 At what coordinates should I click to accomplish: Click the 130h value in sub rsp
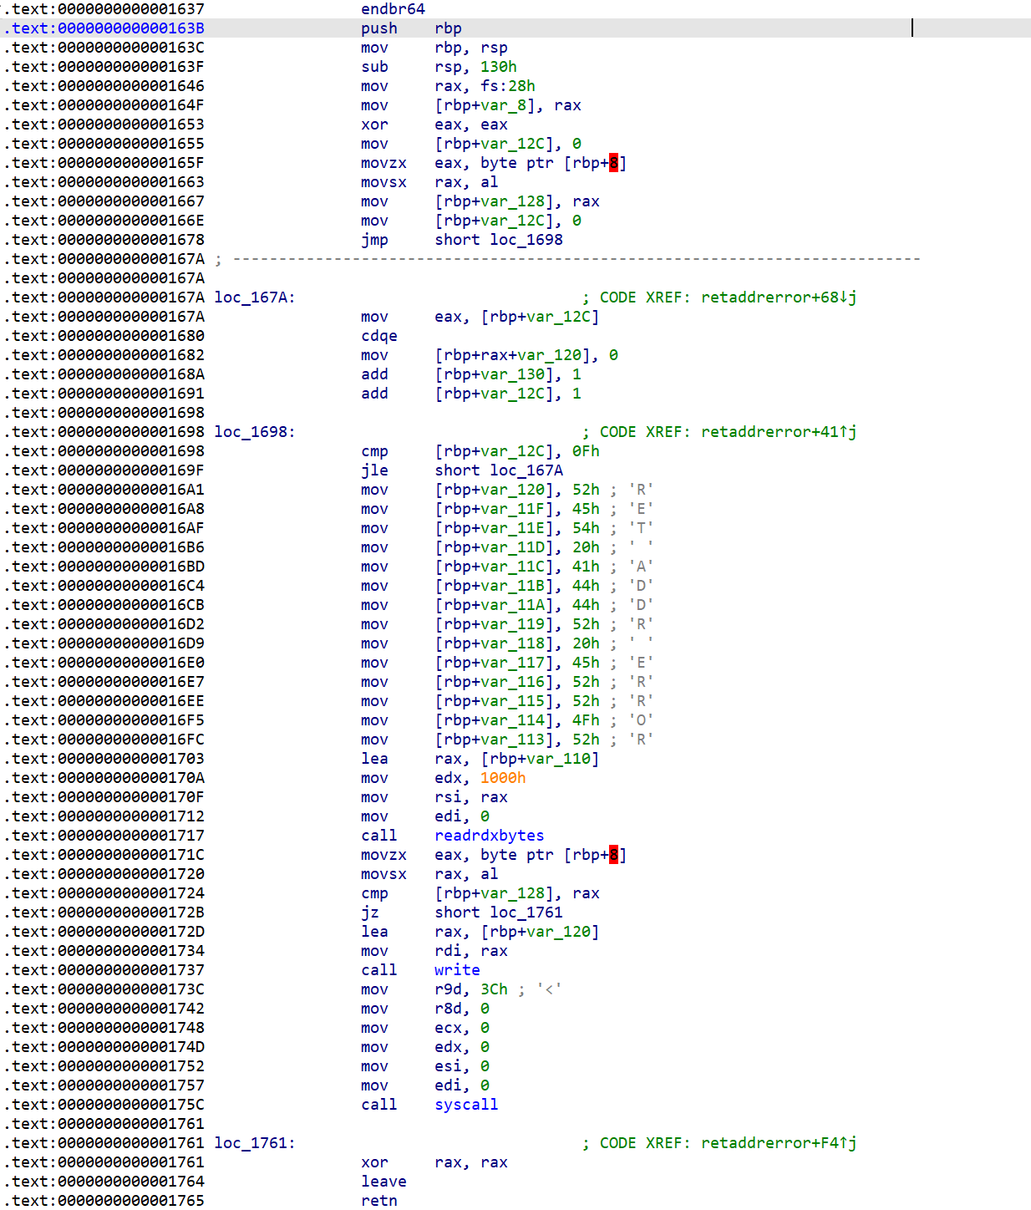[498, 67]
